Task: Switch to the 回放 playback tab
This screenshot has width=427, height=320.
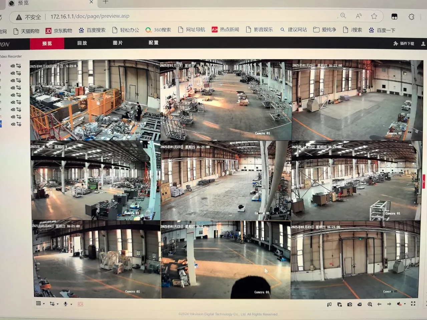Action: click(x=82, y=43)
